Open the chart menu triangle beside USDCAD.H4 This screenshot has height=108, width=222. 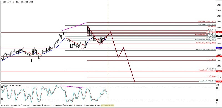tap(2, 2)
